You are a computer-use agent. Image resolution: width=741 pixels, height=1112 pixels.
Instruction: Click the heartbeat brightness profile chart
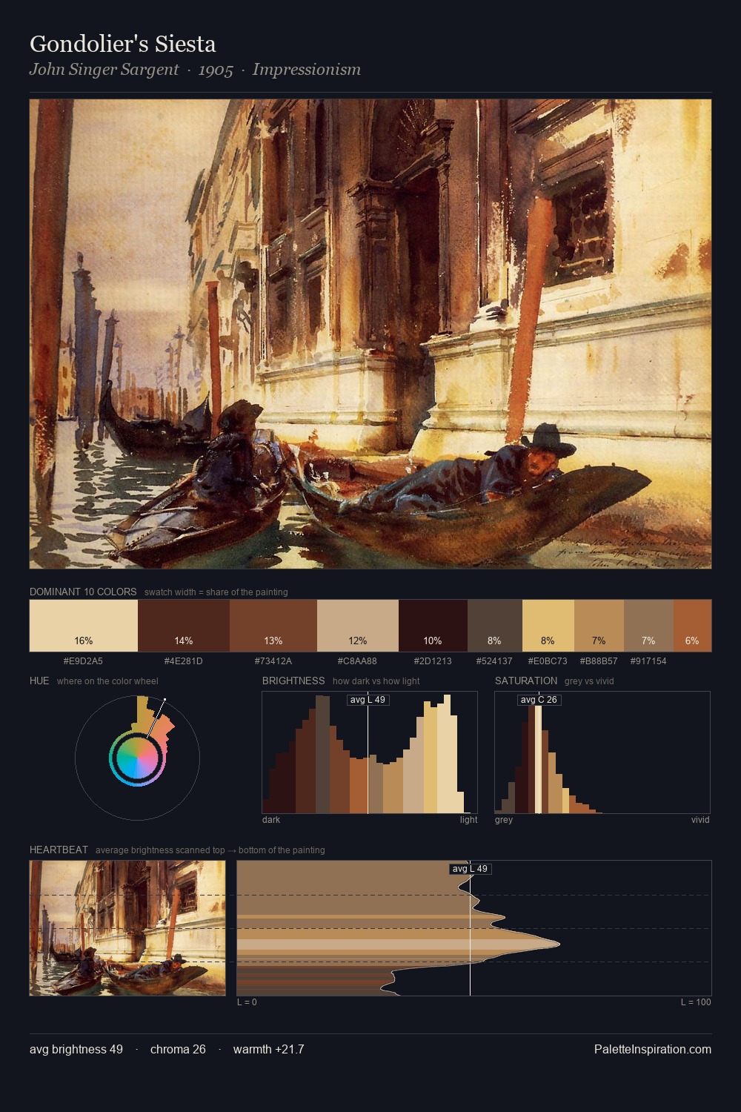coord(474,928)
